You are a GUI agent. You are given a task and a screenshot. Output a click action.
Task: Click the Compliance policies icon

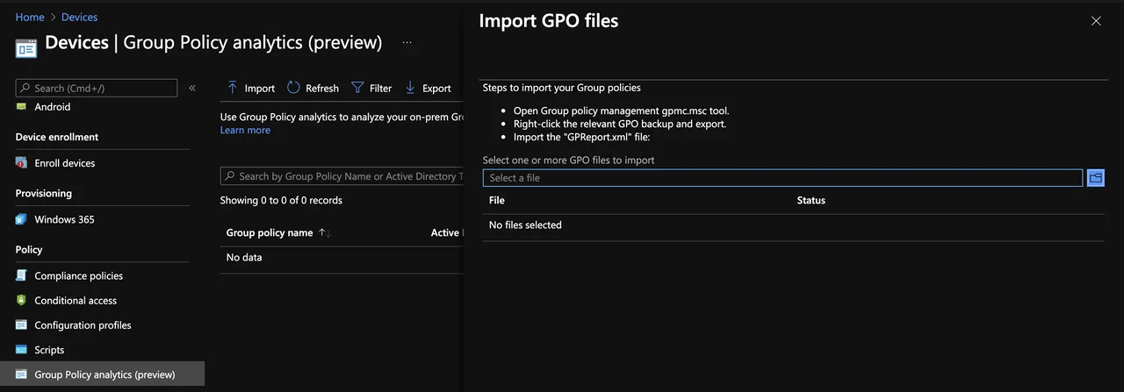coord(21,275)
